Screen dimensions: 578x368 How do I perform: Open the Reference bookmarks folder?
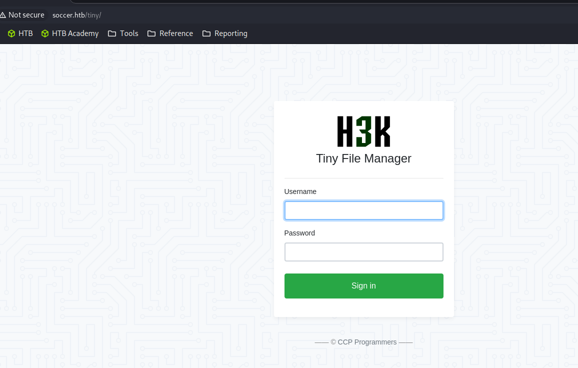point(170,33)
